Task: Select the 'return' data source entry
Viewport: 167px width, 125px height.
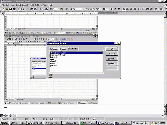Action: [x=52, y=64]
